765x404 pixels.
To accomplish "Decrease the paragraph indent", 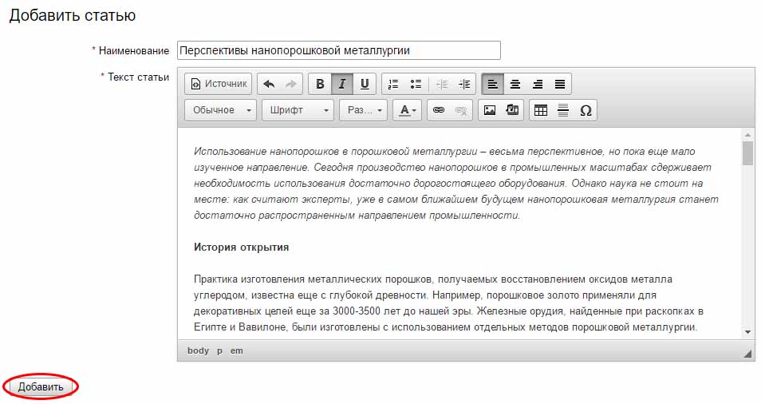I will 442,84.
